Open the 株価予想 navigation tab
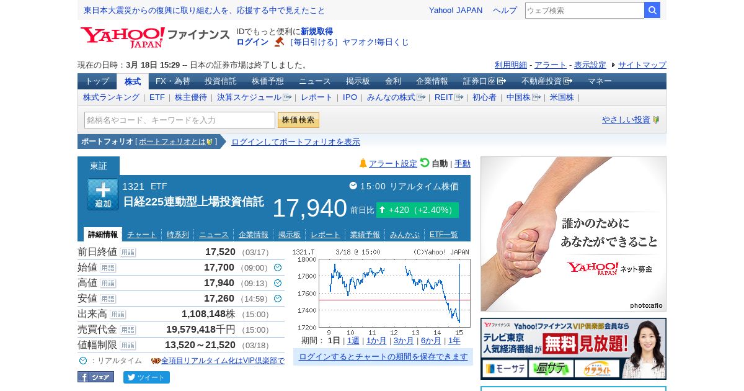 point(268,81)
